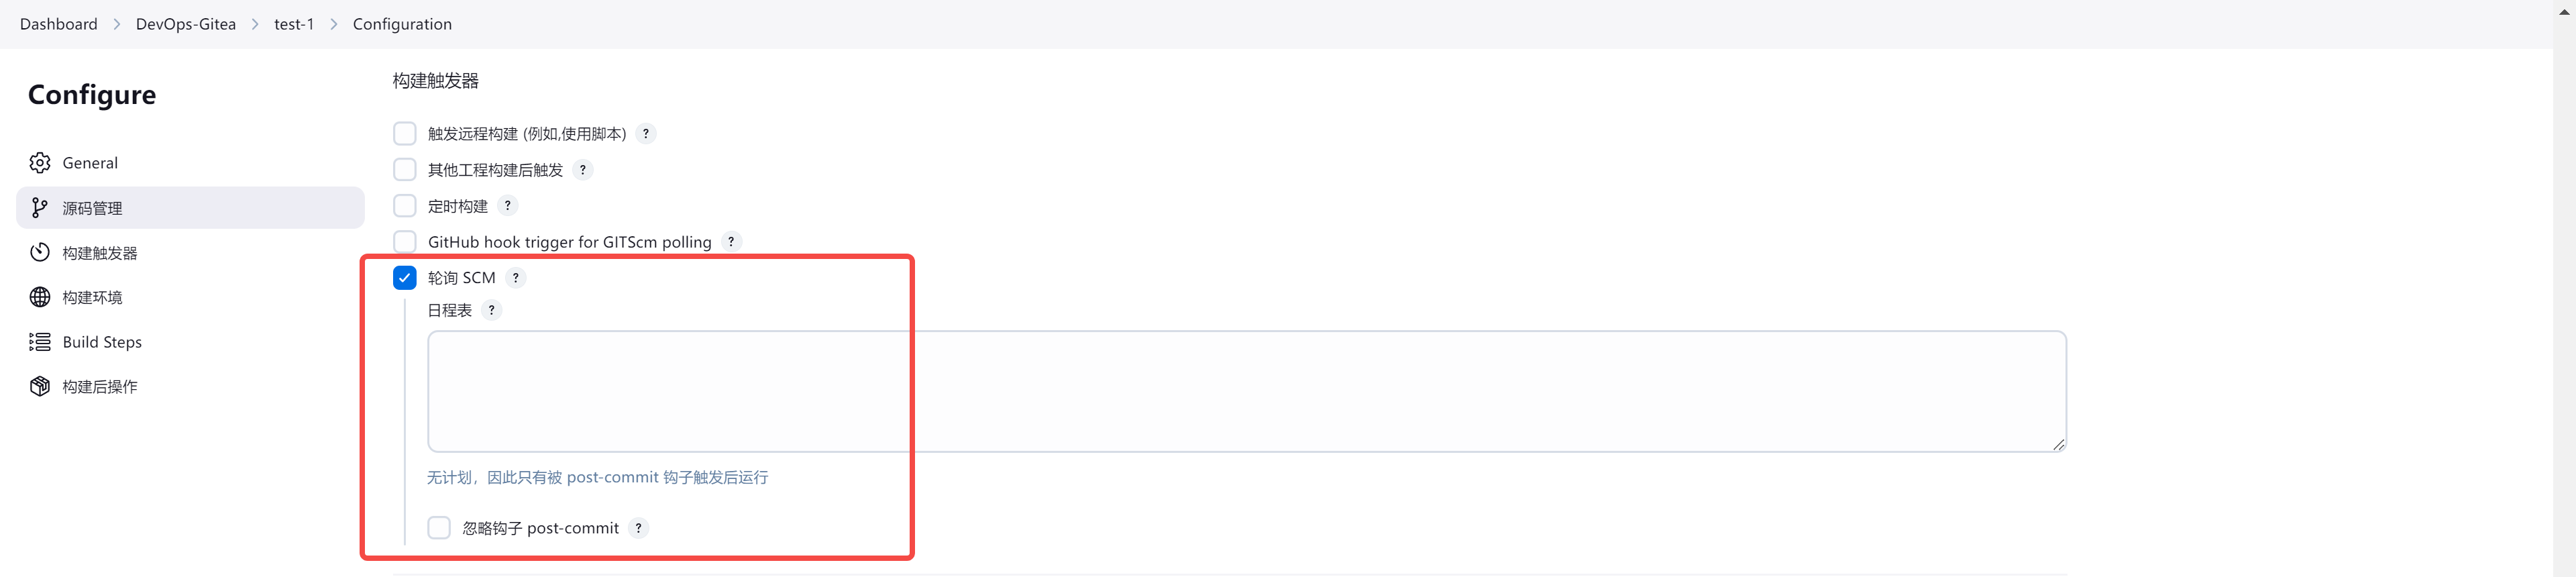
Task: Open the General section gear icon
Action: [x=40, y=163]
